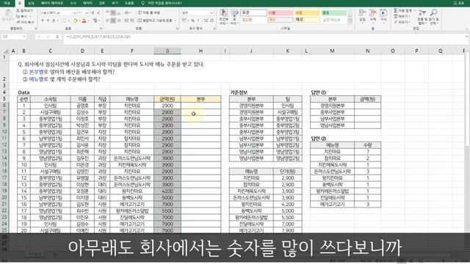The width and height of the screenshot is (470, 264).
Task: Click the Share (공유) button
Action: [x=458, y=3]
